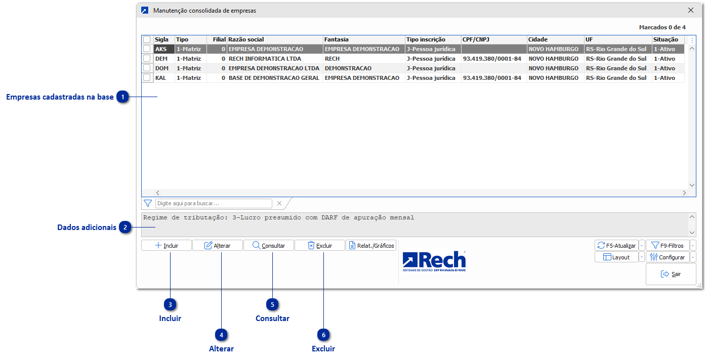Open Relat./Gráficos reports button
The image size is (707, 362).
[371, 245]
